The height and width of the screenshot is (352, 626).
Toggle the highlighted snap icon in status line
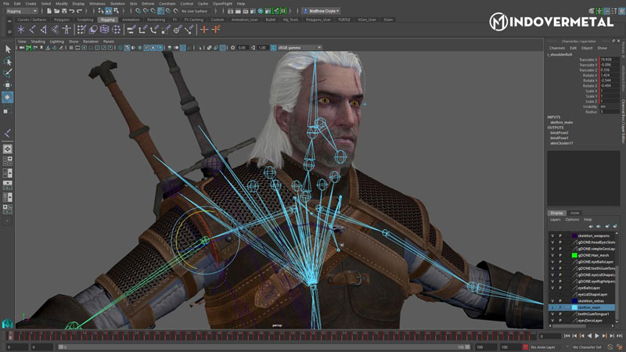(160, 11)
